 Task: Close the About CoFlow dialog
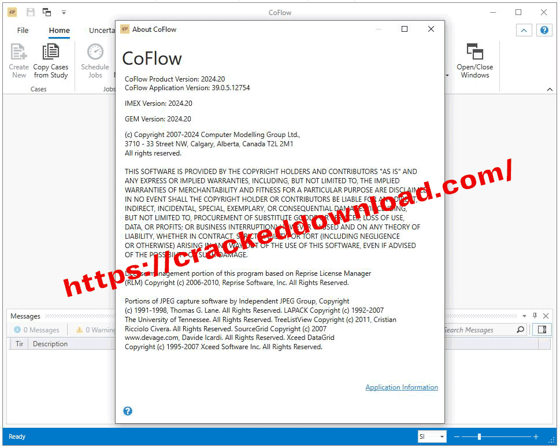pos(431,29)
